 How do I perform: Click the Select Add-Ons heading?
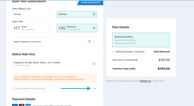(23, 54)
